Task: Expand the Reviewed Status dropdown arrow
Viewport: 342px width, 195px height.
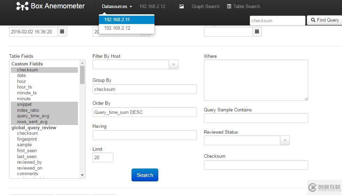Action: [x=285, y=140]
